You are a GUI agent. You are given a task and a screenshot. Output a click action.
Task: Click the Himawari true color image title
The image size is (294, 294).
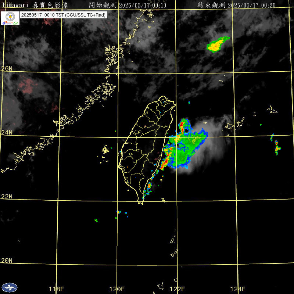[x=35, y=5]
